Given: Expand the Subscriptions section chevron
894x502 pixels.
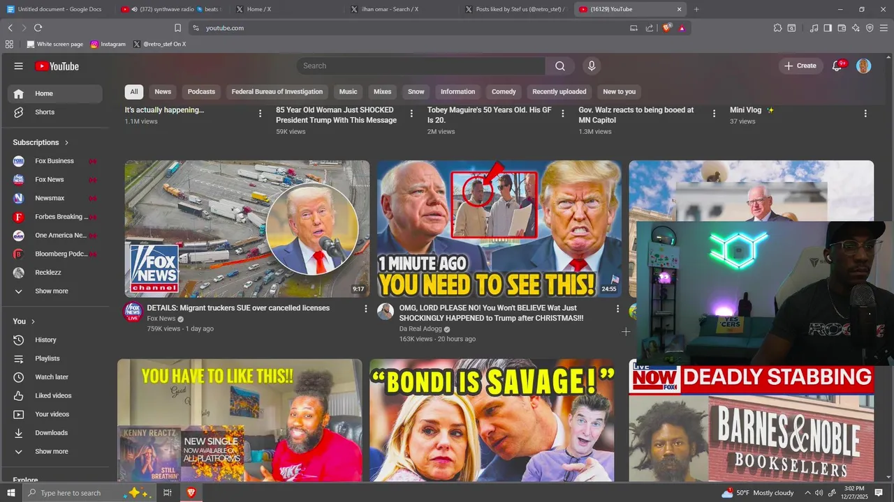Looking at the screenshot, I should 67,142.
